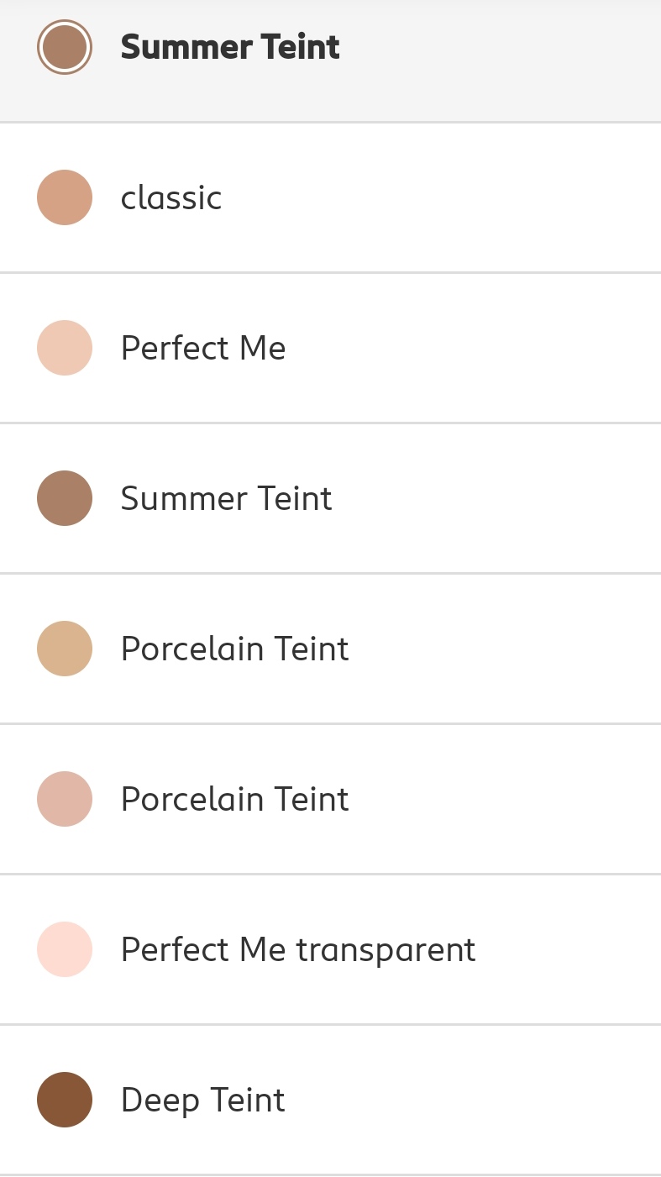Click the ringed Summer Teint swatch in header
Screen dimensions: 661x1177
[x=65, y=47]
